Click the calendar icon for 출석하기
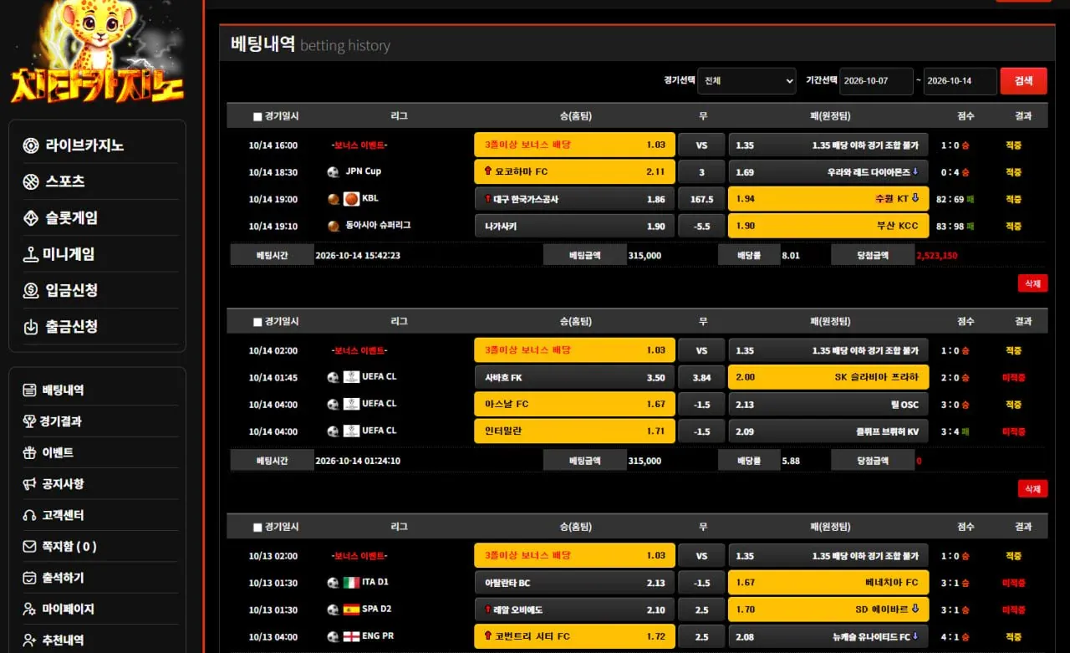This screenshot has height=653, width=1070. tap(29, 578)
